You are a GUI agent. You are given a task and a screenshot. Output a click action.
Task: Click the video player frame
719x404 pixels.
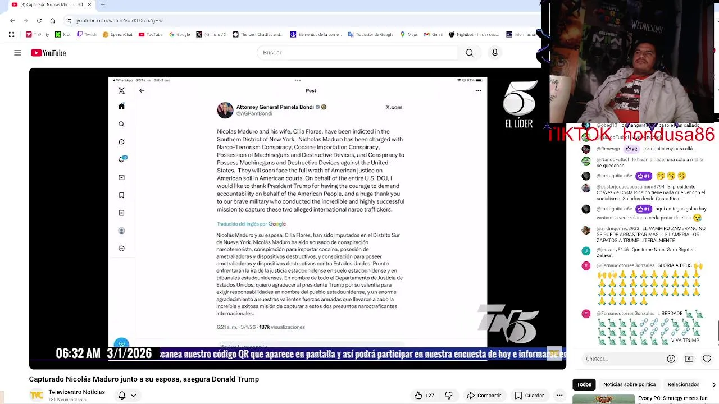pos(298,219)
